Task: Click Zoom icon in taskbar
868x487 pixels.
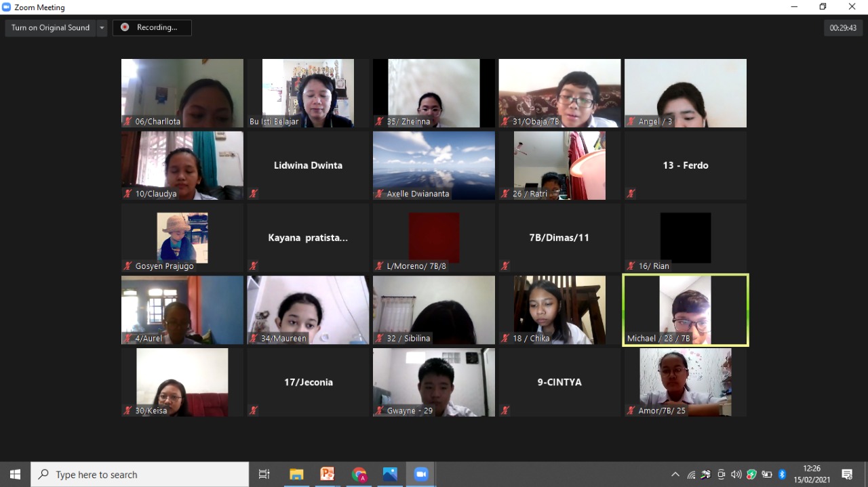Action: (421, 474)
